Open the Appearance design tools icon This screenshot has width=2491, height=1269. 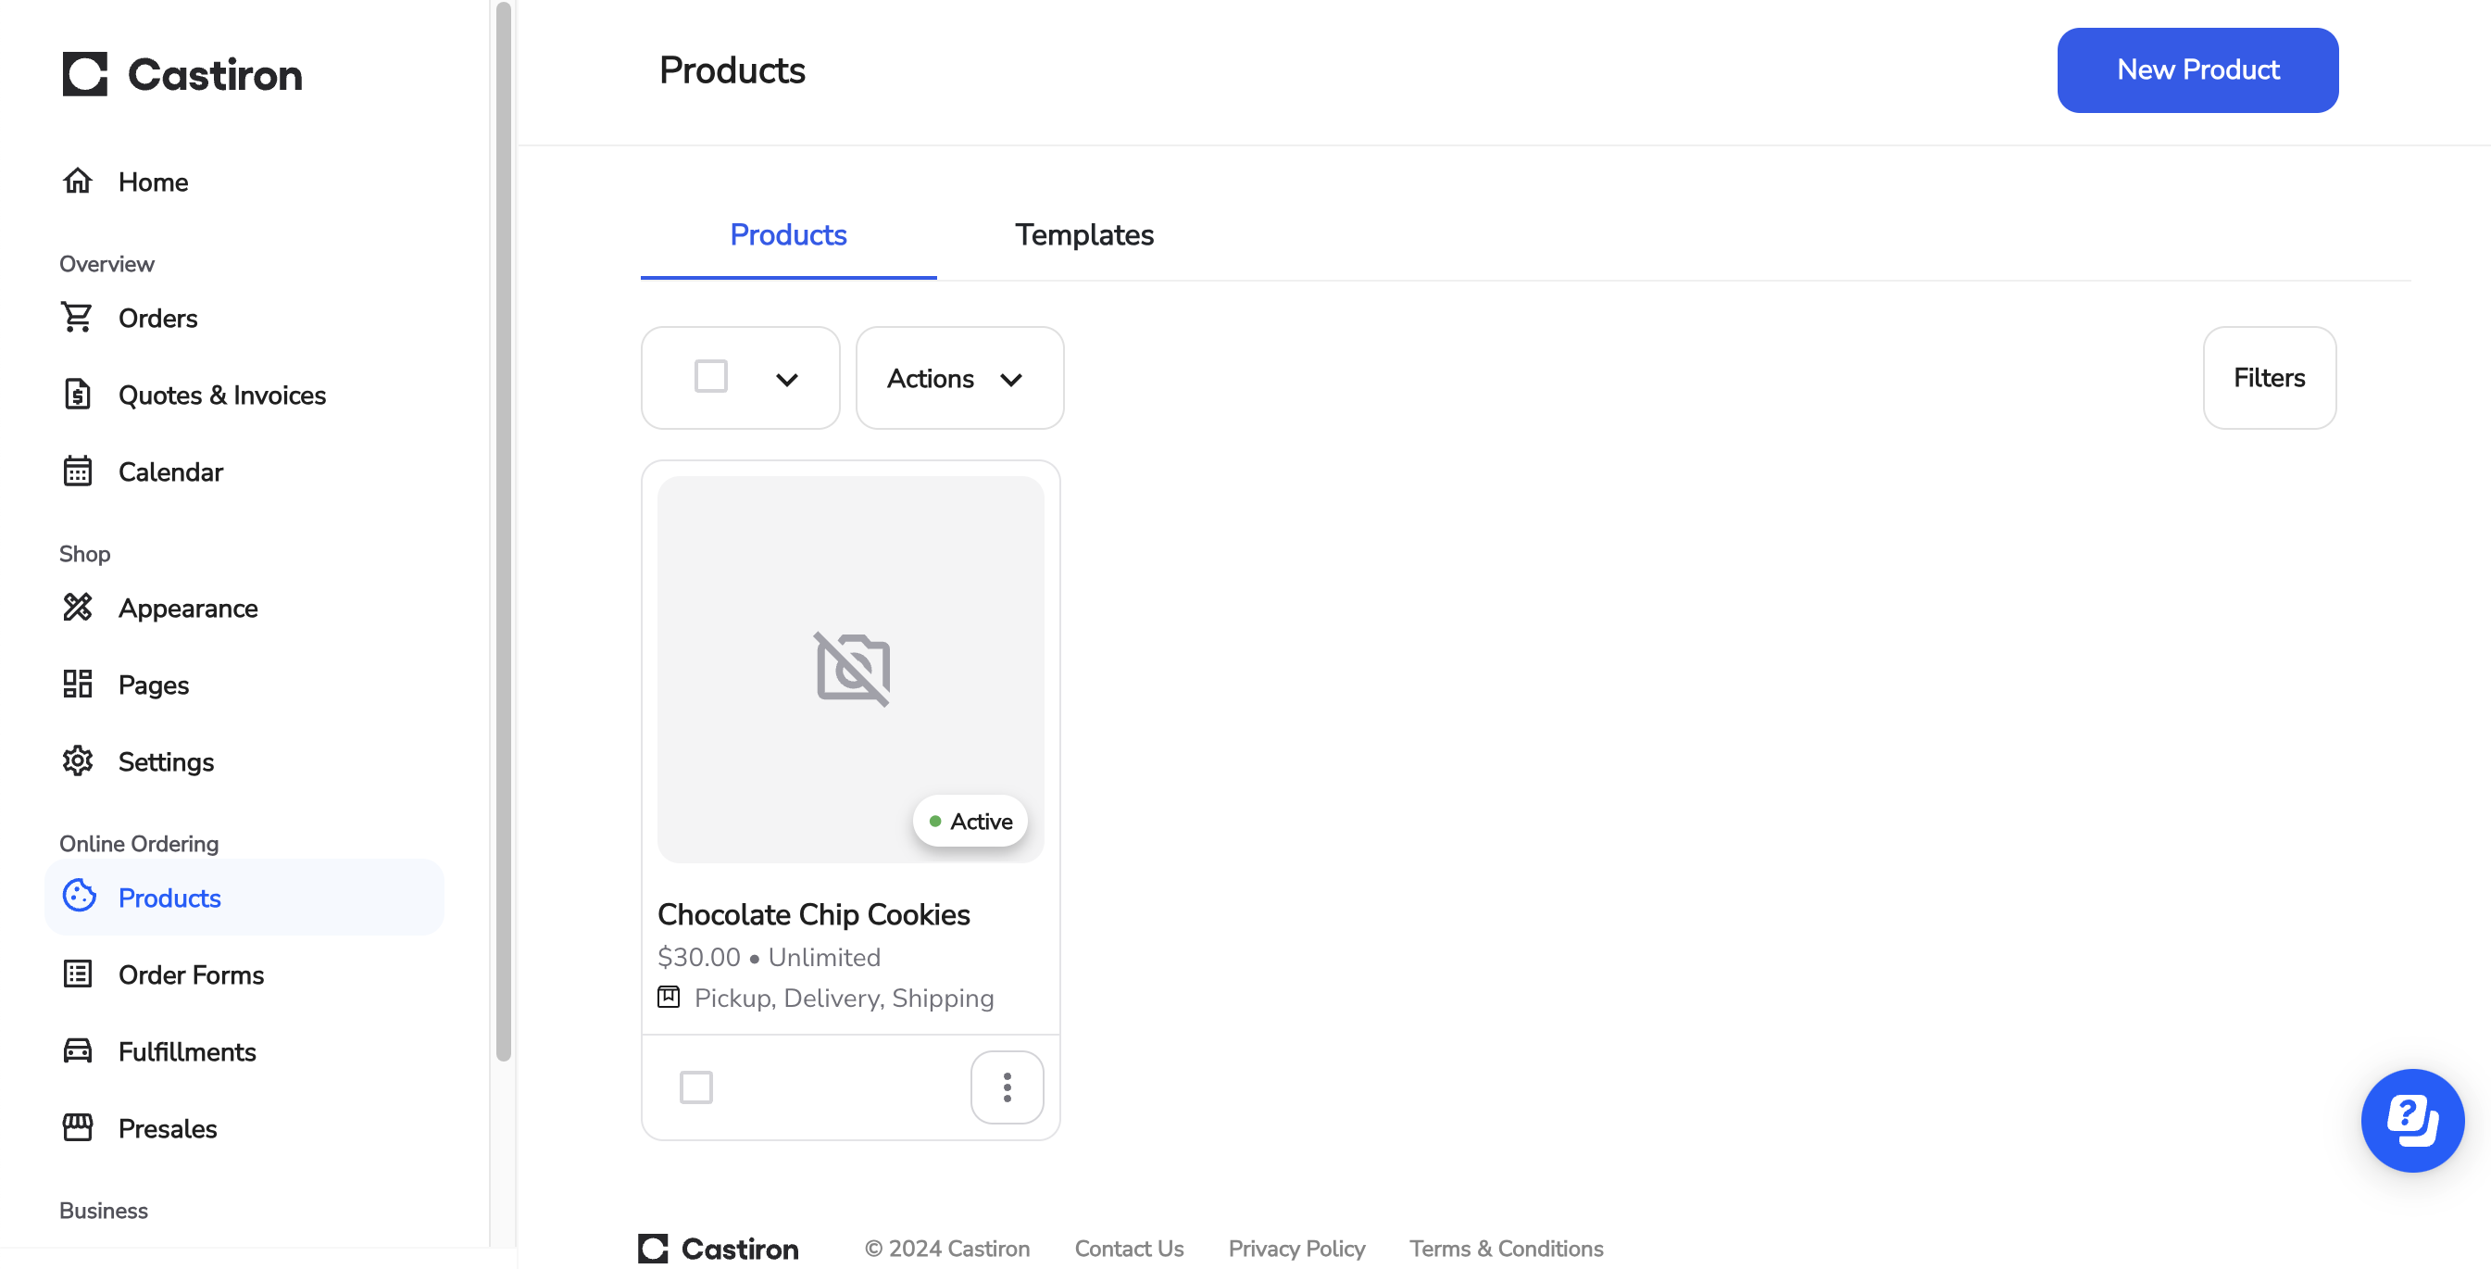coord(78,608)
